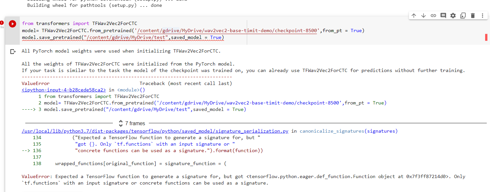Click 'Traceback (most recent call last)' text
The image size is (490, 192).
tap(186, 83)
